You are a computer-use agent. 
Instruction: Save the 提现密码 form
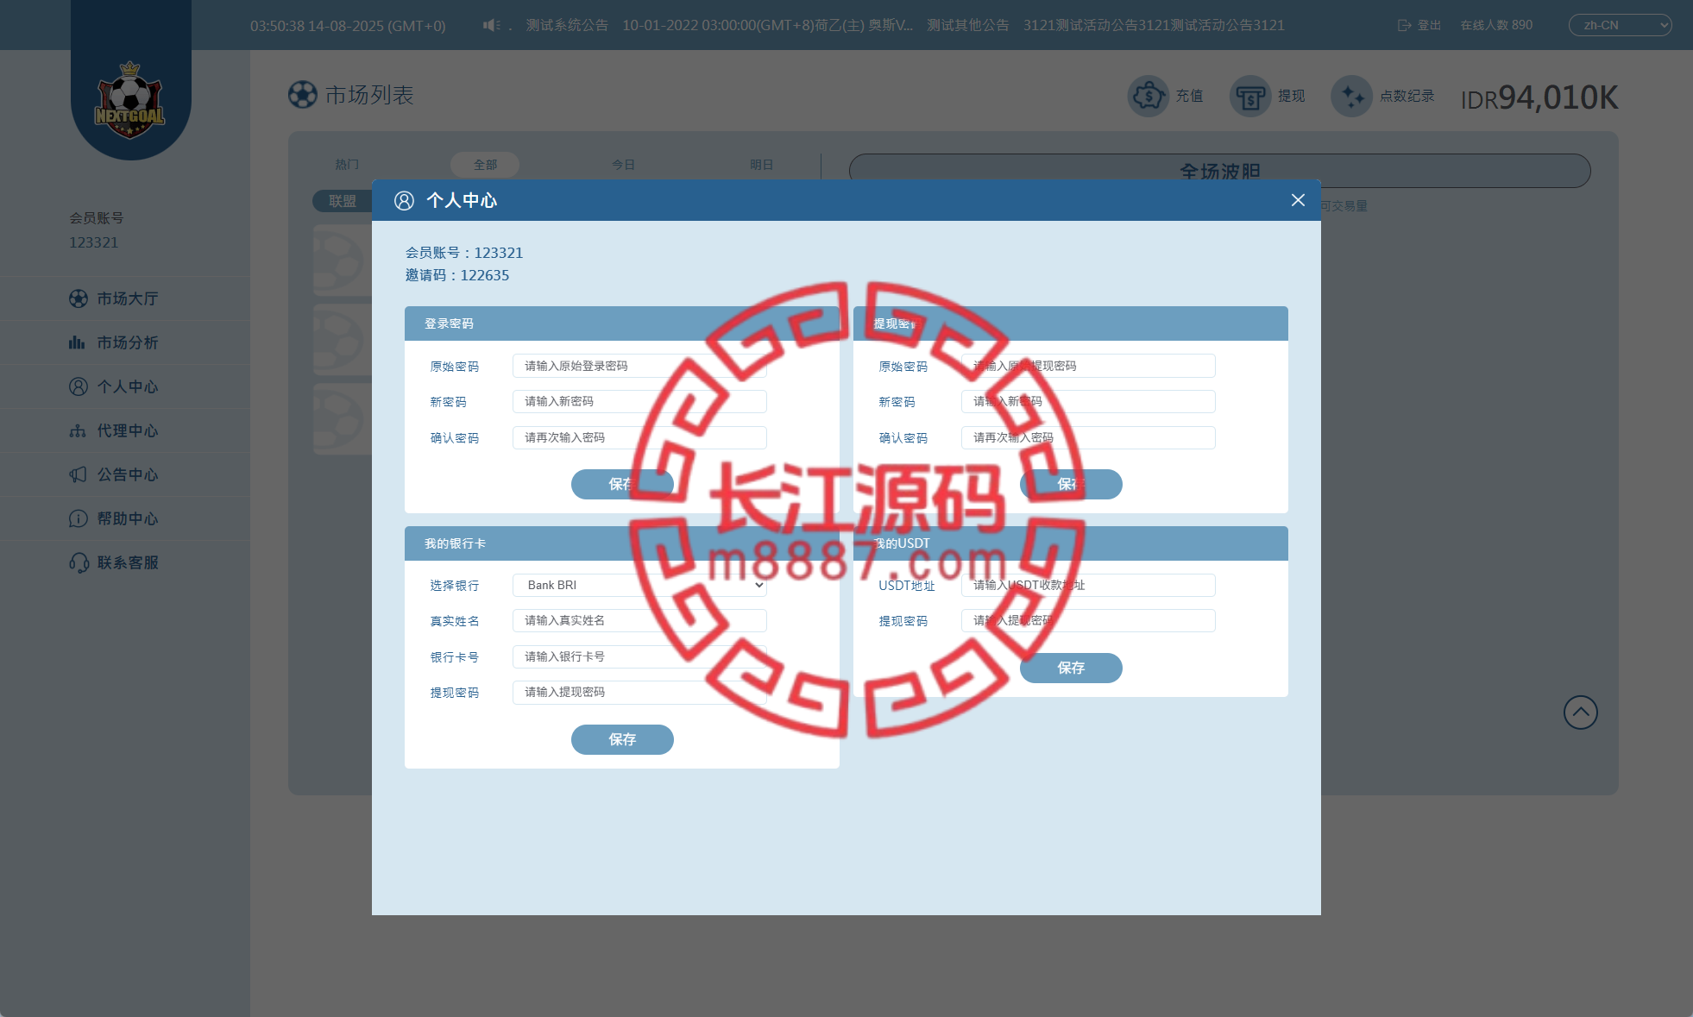[x=1071, y=484]
